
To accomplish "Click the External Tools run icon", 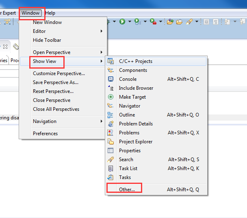I will click(x=153, y=22).
